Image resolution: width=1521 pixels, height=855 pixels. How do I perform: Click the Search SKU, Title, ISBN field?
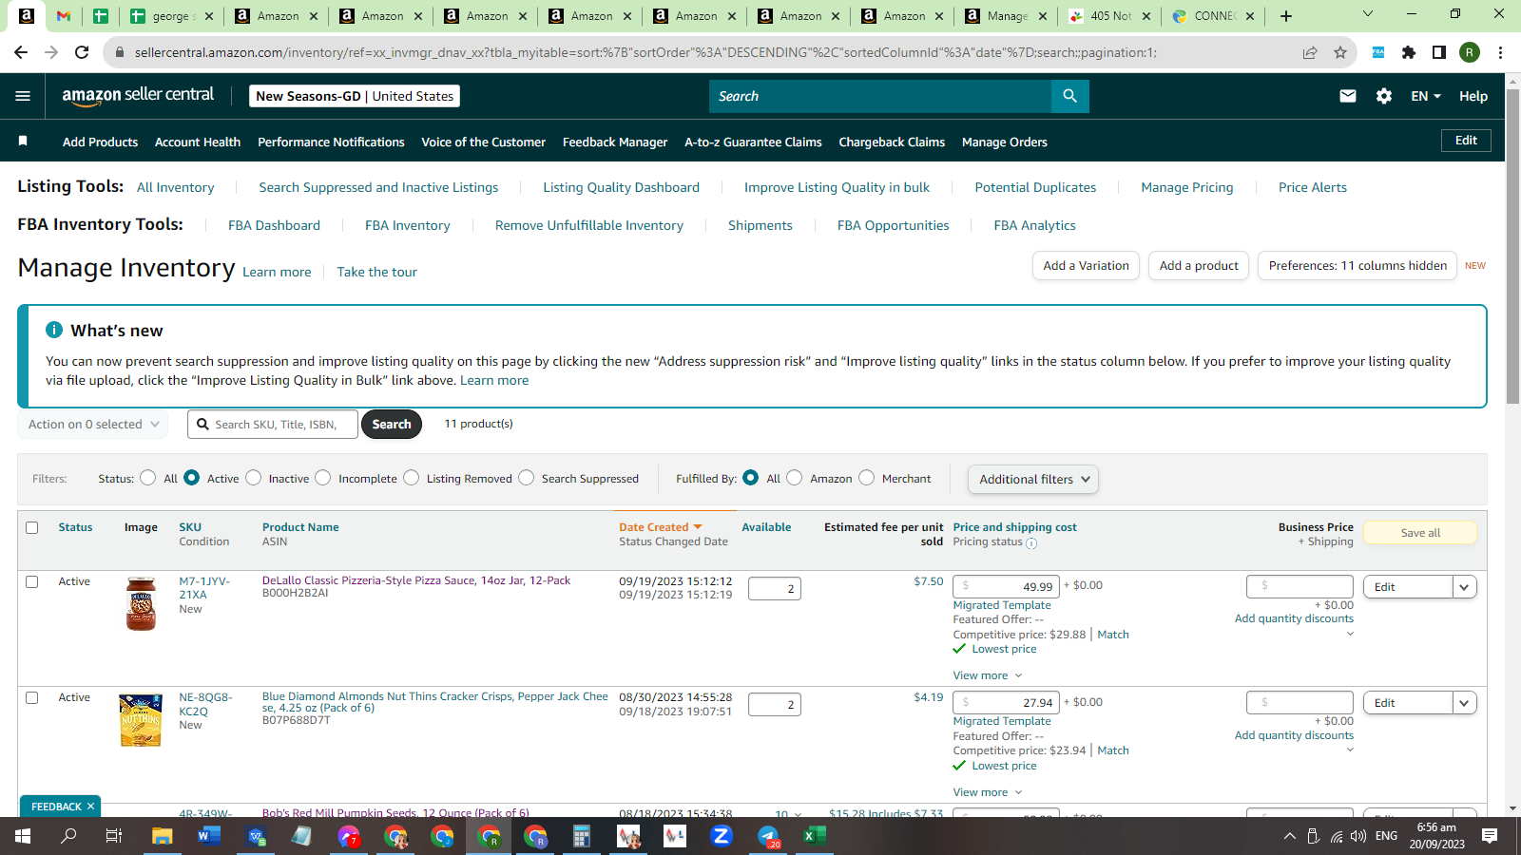(x=273, y=425)
